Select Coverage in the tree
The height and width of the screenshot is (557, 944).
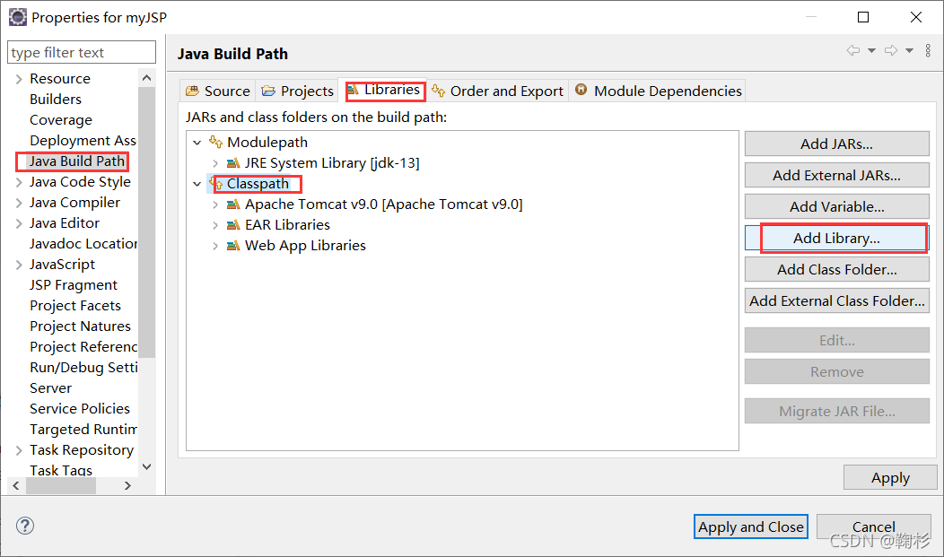point(61,119)
